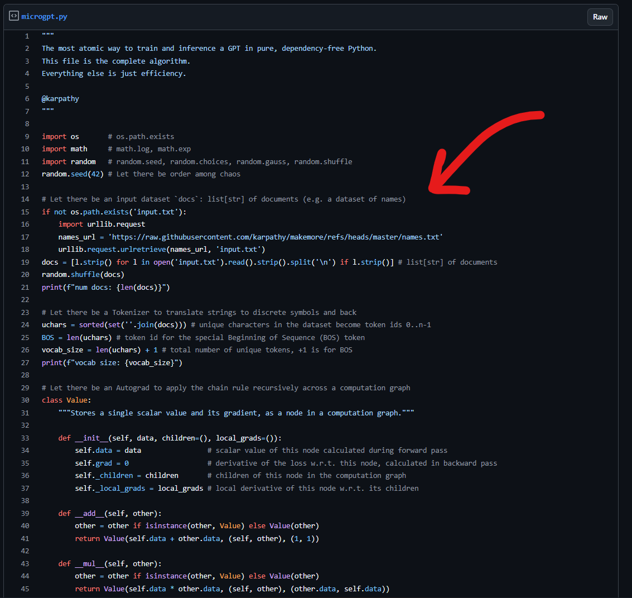Open the microgpt.py file link
The image size is (632, 598).
44,17
